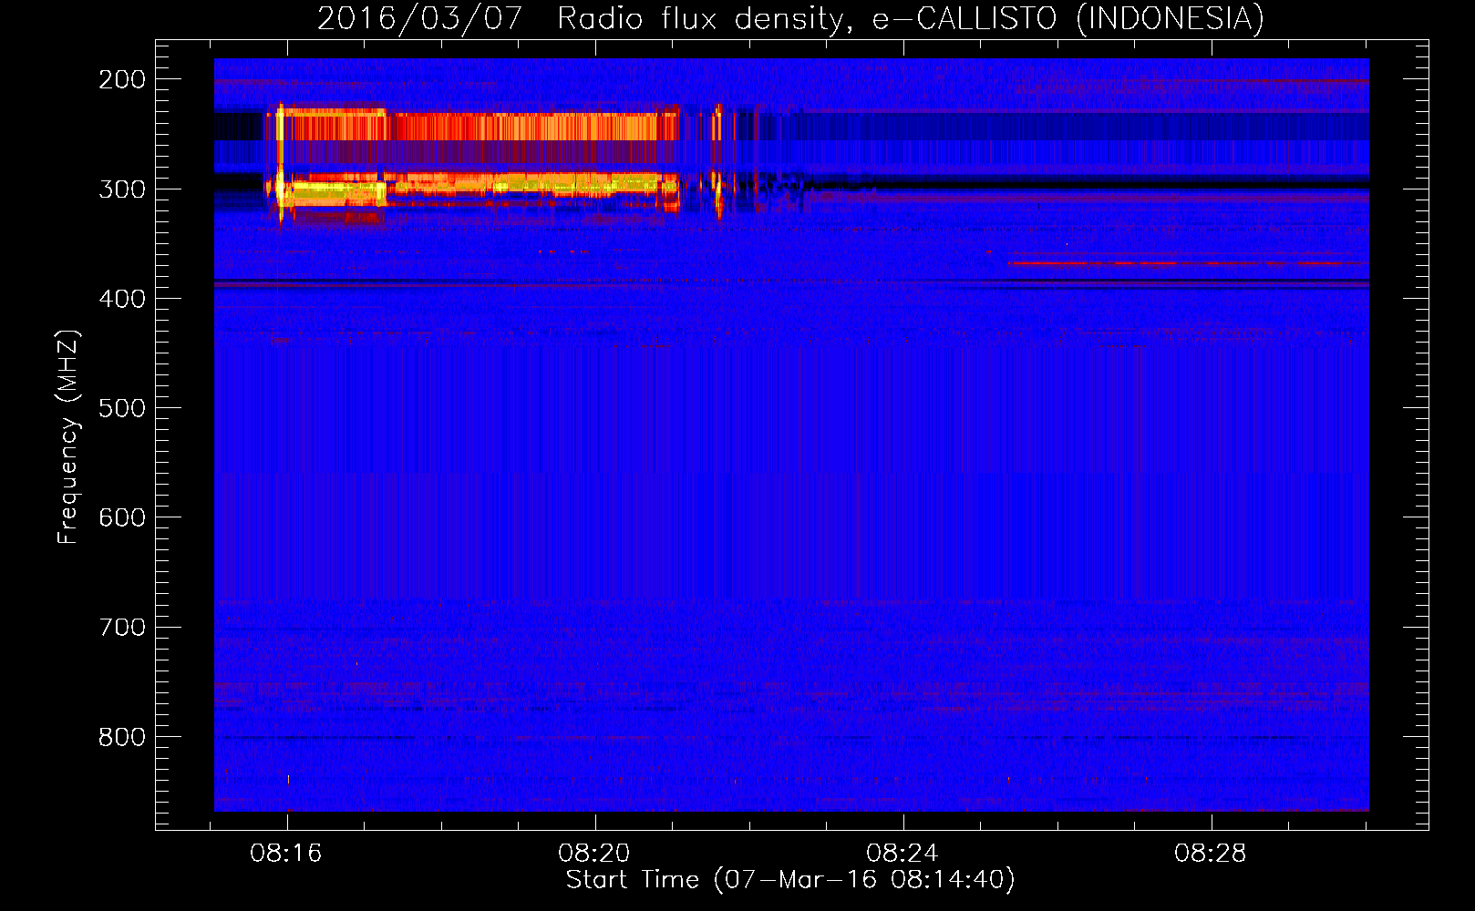The width and height of the screenshot is (1475, 911).
Task: Click the 500 frequency tick label
Action: click(122, 408)
